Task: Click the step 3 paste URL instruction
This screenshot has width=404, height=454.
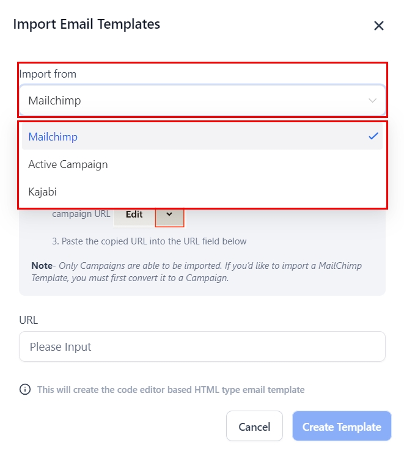Action: (x=149, y=241)
